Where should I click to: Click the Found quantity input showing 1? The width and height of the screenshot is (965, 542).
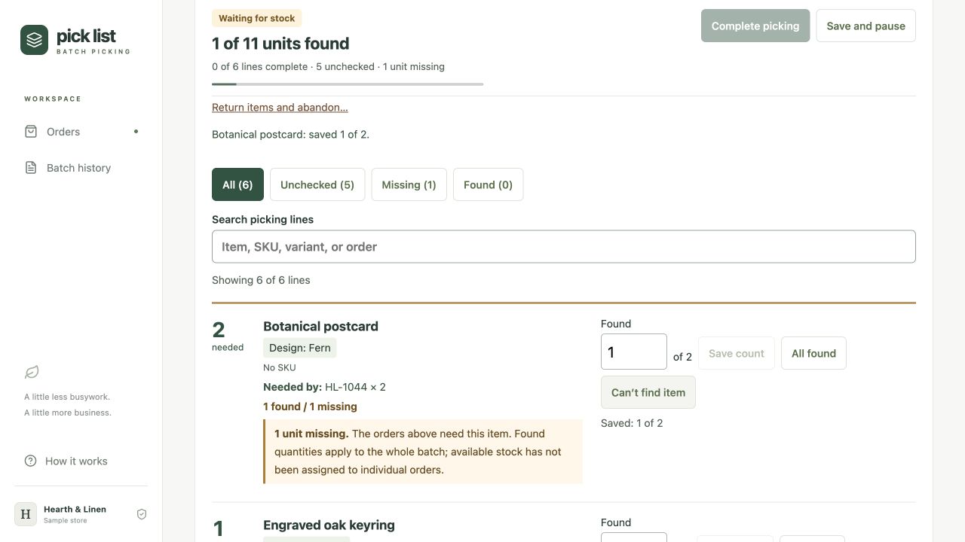634,352
